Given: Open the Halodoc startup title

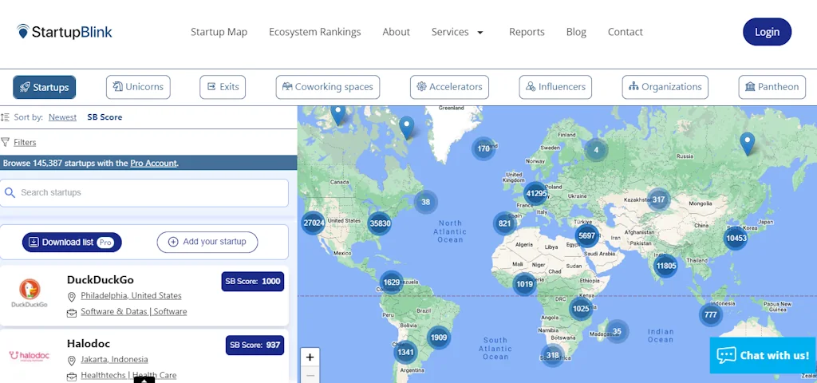Looking at the screenshot, I should (89, 344).
